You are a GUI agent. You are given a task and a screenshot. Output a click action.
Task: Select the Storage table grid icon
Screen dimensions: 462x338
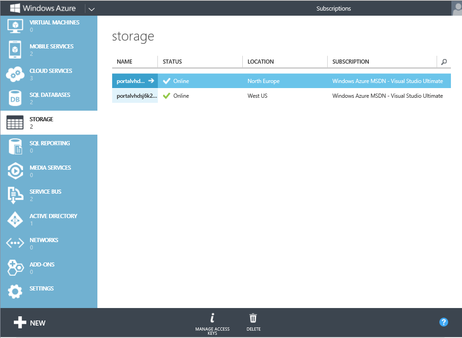pos(15,123)
